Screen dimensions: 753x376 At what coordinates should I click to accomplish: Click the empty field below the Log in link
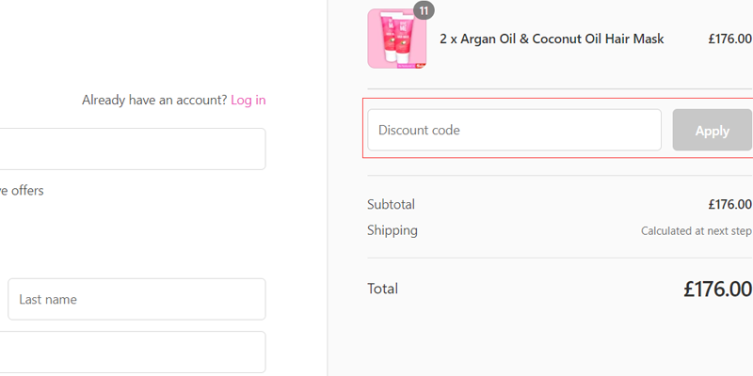[132, 149]
